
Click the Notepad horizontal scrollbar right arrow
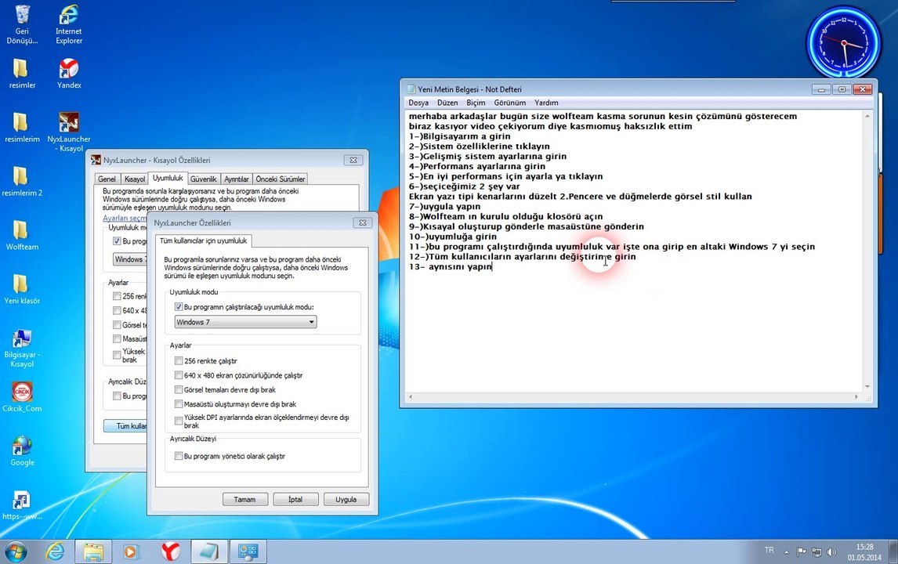click(x=856, y=396)
